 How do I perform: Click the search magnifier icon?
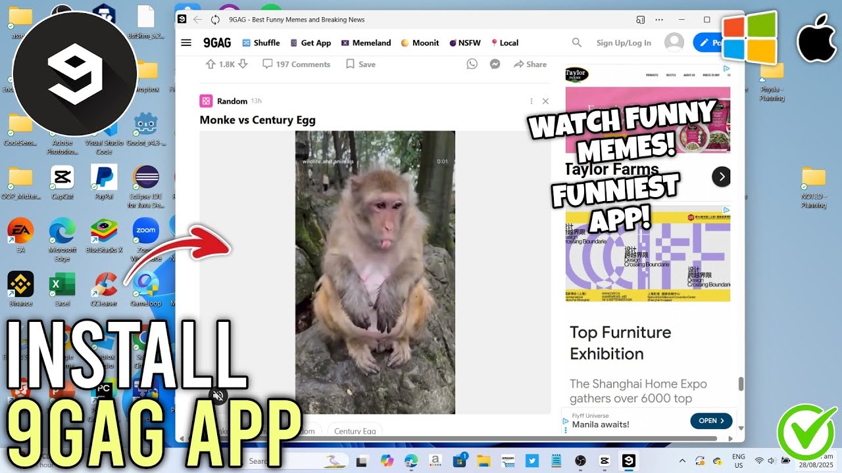pos(577,43)
